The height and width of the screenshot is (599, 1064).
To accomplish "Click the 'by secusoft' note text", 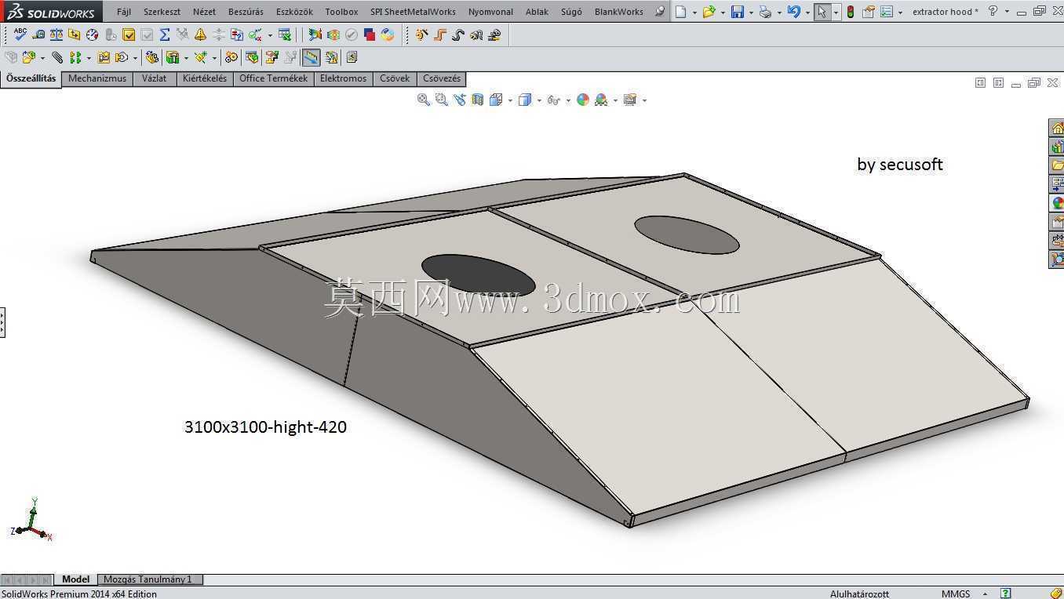I will pyautogui.click(x=900, y=165).
